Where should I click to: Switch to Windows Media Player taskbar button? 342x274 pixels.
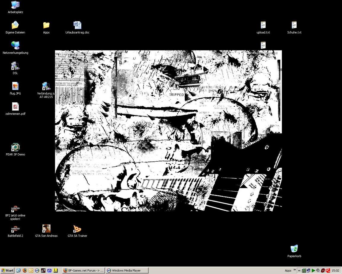pos(127,270)
